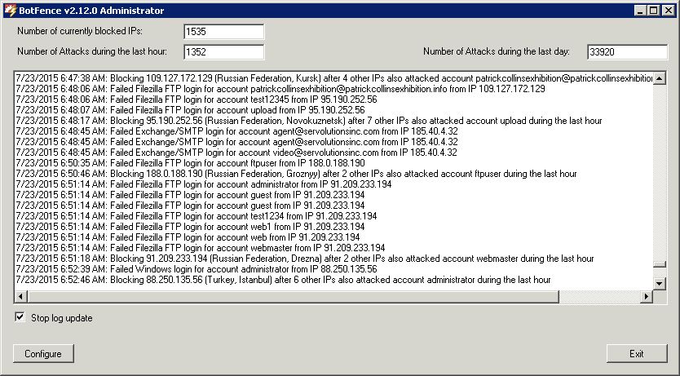Close the BotFence window
Viewport: 680px width, 376px height.
tap(669, 11)
